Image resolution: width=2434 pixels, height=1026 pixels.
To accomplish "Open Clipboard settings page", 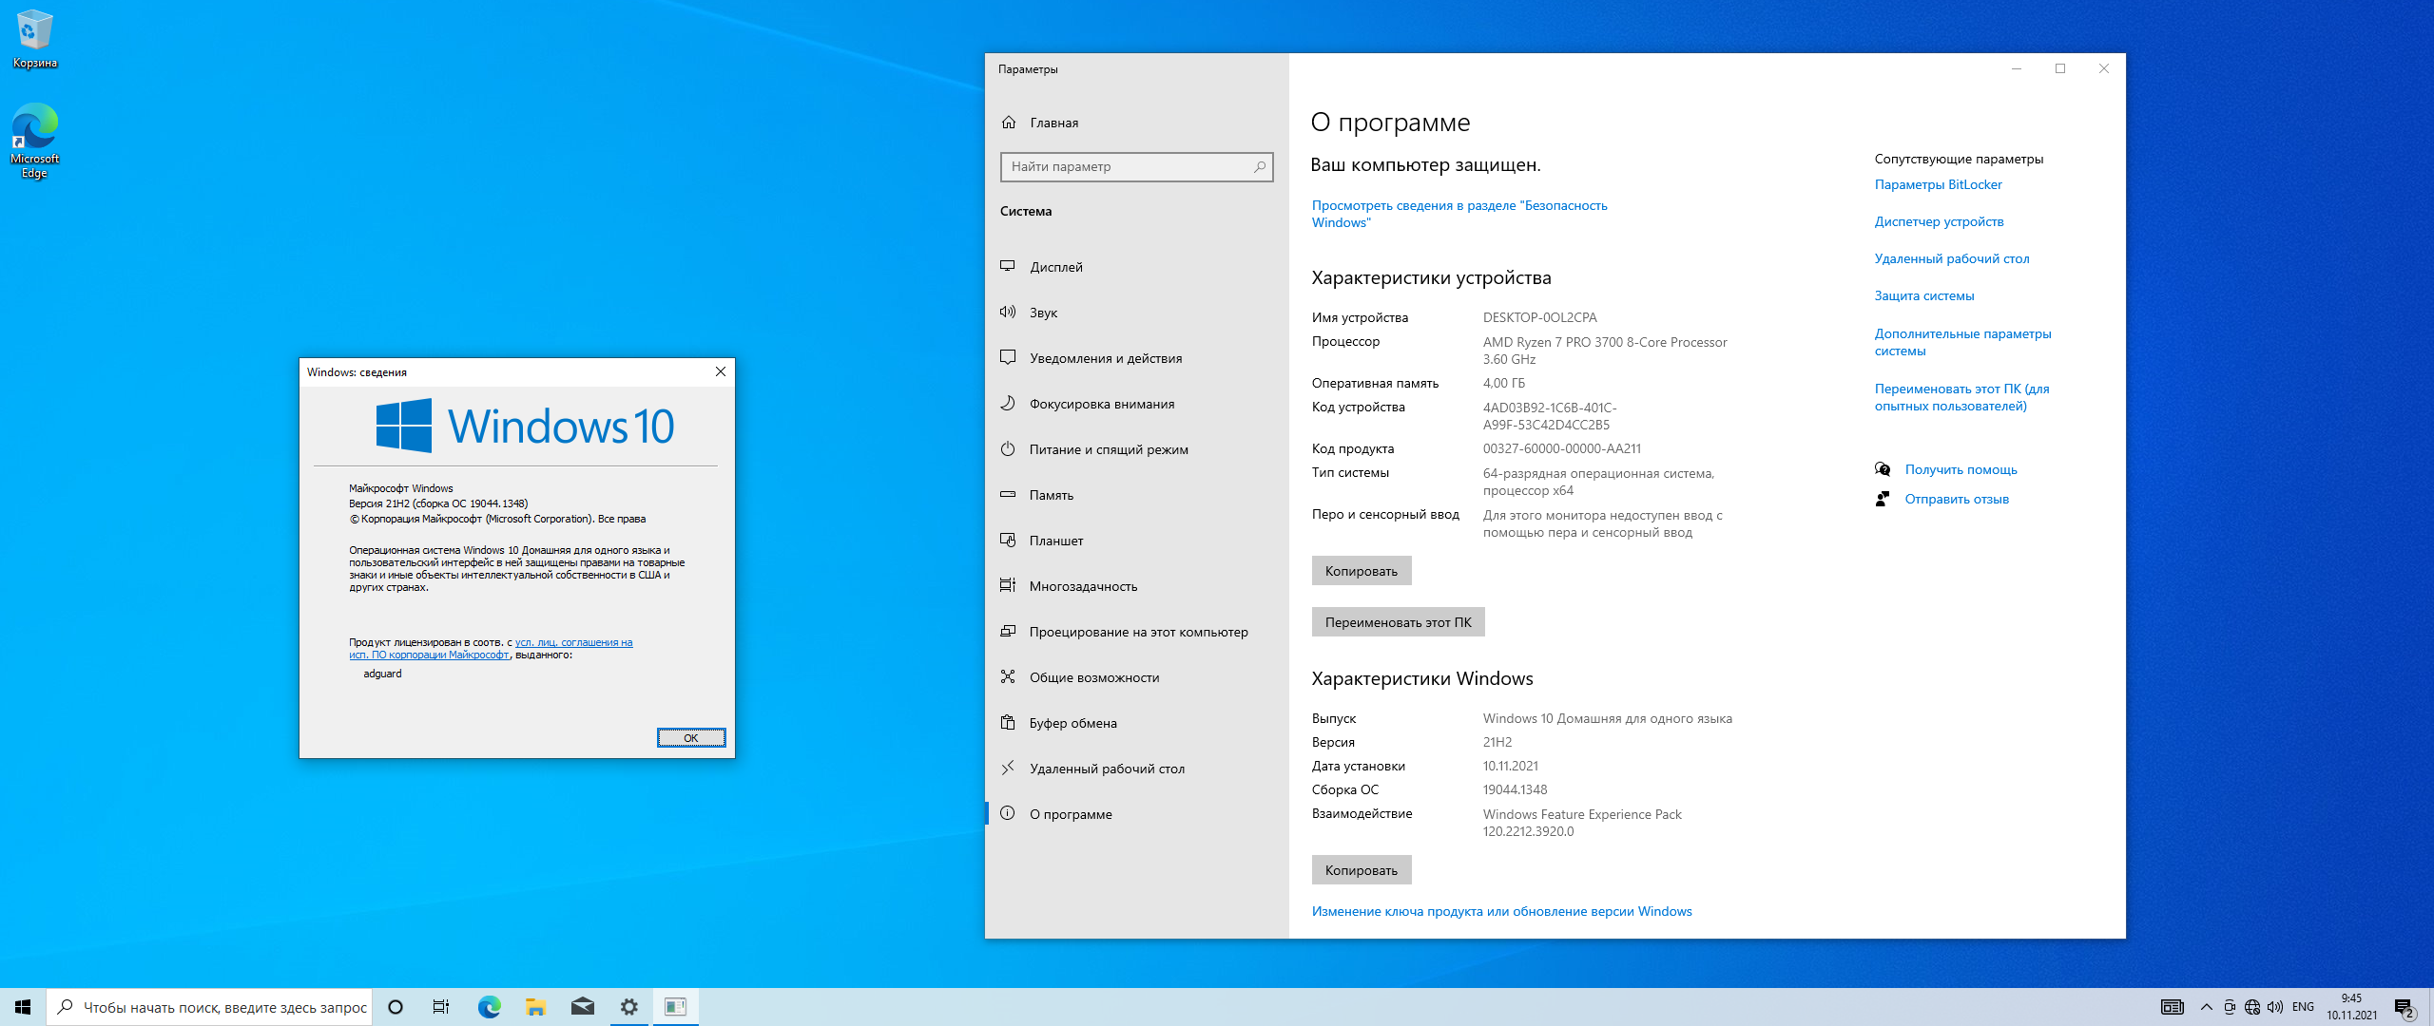I will pos(1137,723).
